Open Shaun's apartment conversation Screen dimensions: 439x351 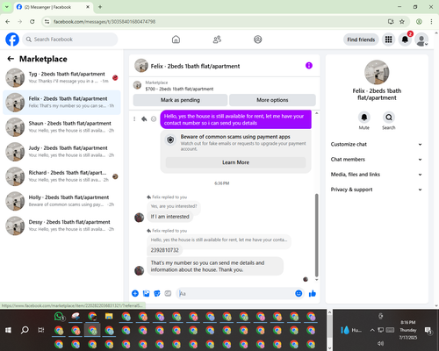click(x=61, y=127)
